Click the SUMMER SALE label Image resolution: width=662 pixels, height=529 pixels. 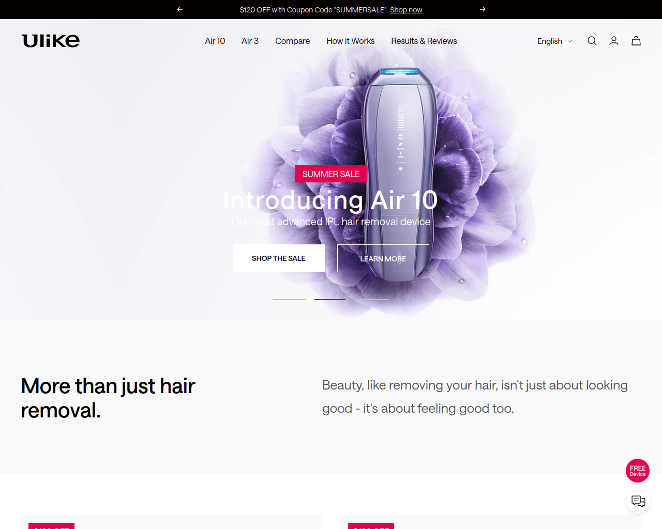tap(331, 174)
